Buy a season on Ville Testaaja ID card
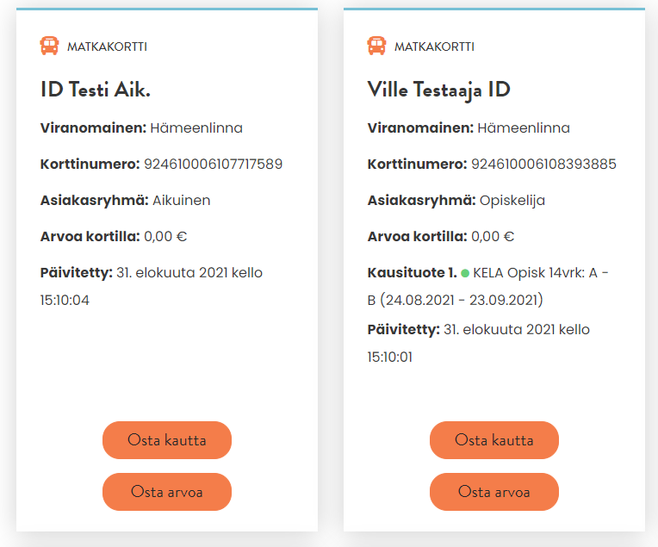The image size is (658, 547). coord(493,440)
